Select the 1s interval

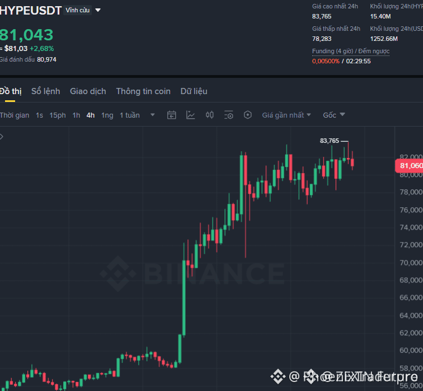(x=39, y=115)
